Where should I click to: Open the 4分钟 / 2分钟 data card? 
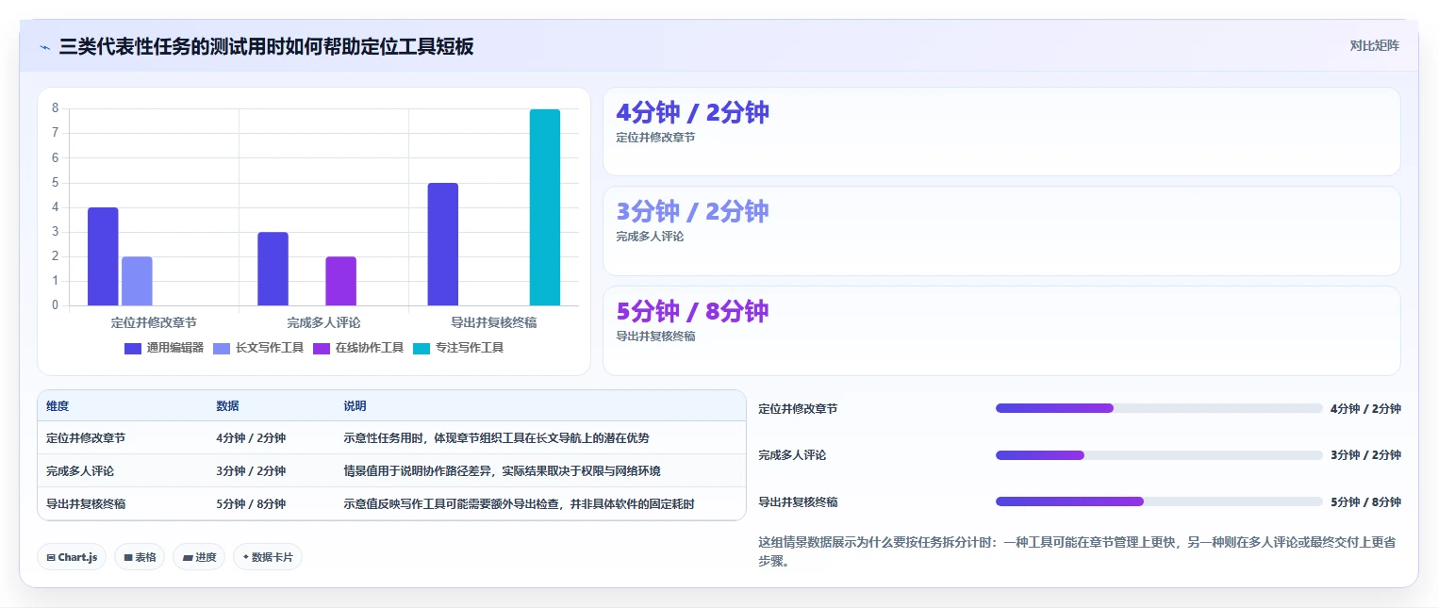1001,132
